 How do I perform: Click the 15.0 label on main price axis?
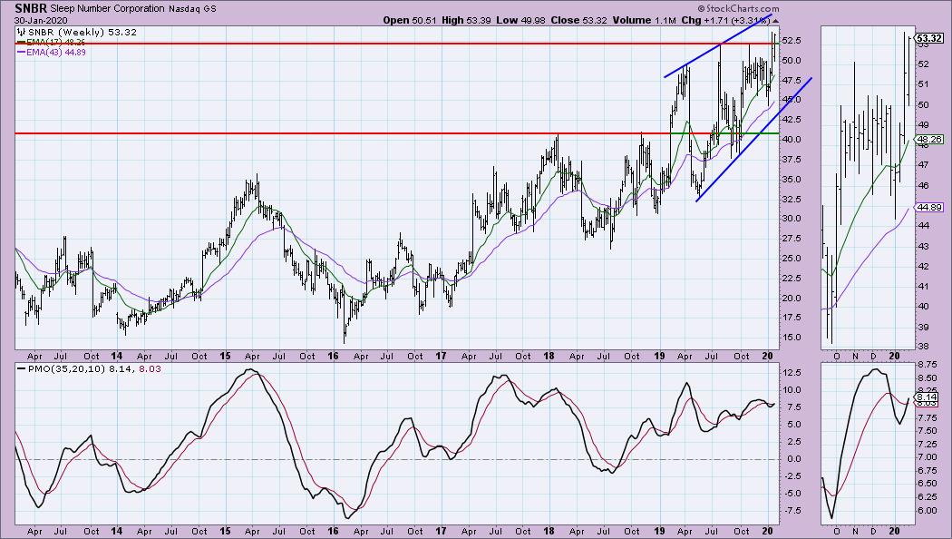(x=793, y=338)
